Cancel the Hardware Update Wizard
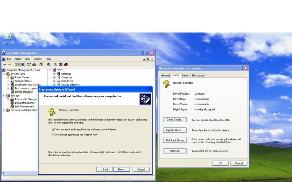292x182 pixels. (141, 169)
